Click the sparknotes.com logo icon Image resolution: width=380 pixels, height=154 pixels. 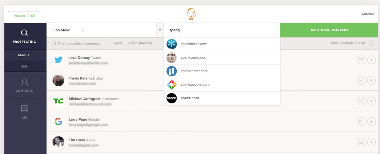point(172,44)
